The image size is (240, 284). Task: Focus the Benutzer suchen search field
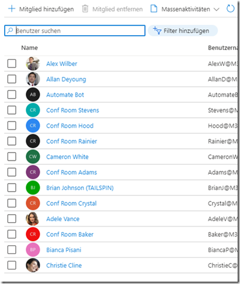coord(75,31)
